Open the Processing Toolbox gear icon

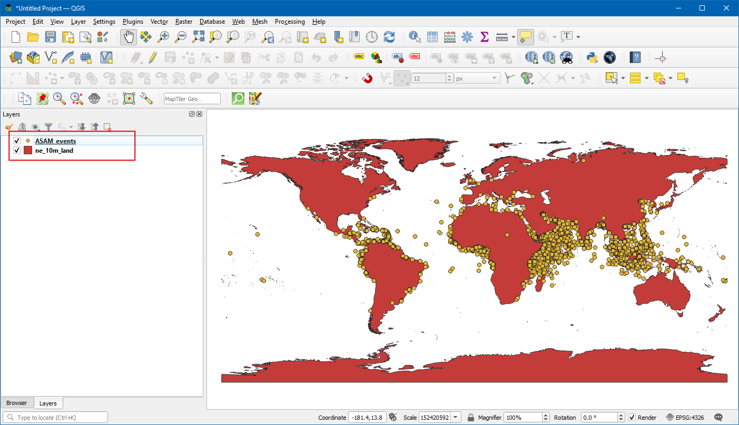point(467,37)
